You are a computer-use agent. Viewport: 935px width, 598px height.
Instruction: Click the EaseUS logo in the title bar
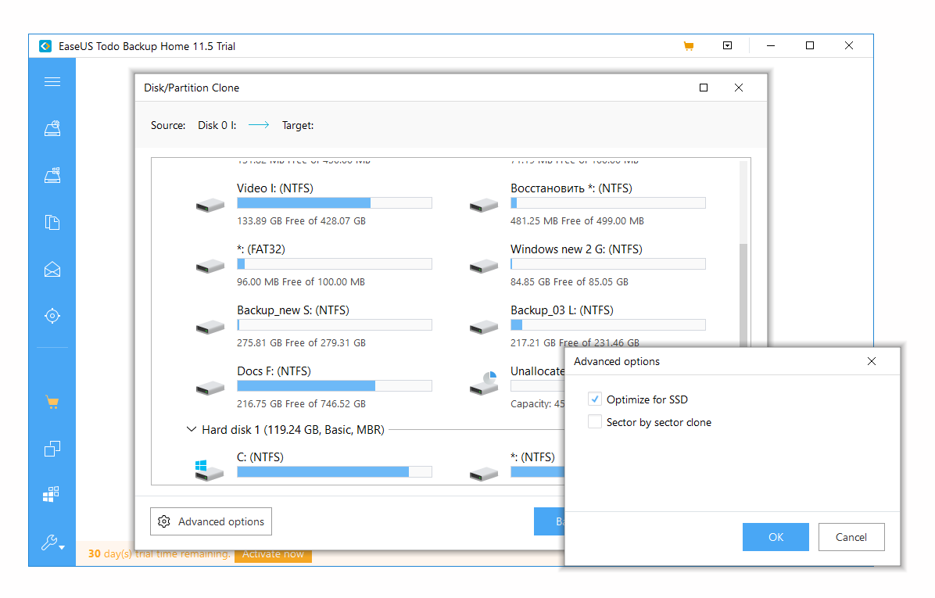coord(45,46)
